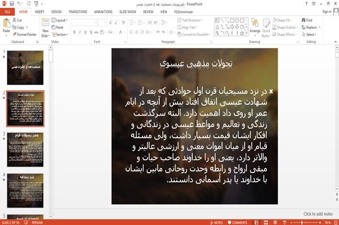Toggle bold formatting
Image resolution: width=339 pixels, height=225 pixels.
point(75,32)
